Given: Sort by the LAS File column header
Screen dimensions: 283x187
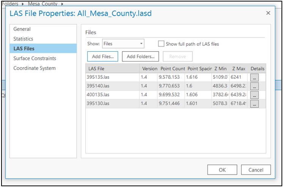Looking at the screenshot, I should click(112, 68).
